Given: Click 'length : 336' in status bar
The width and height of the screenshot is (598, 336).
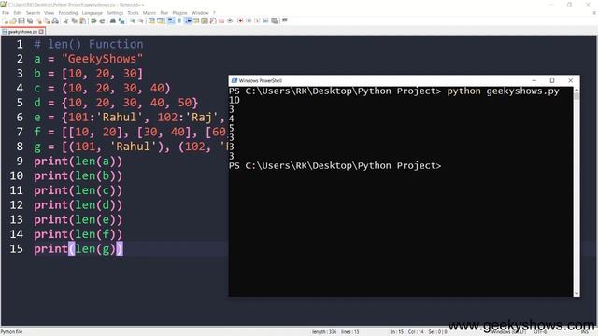Looking at the screenshot, I should pos(324,332).
